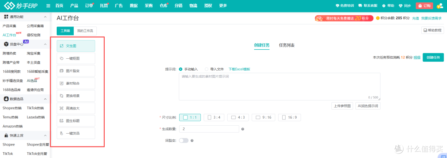Image resolution: width=447 pixels, height=158 pixels.
Task: Click help icon next to 词裂变 switch
Action: tap(192, 141)
